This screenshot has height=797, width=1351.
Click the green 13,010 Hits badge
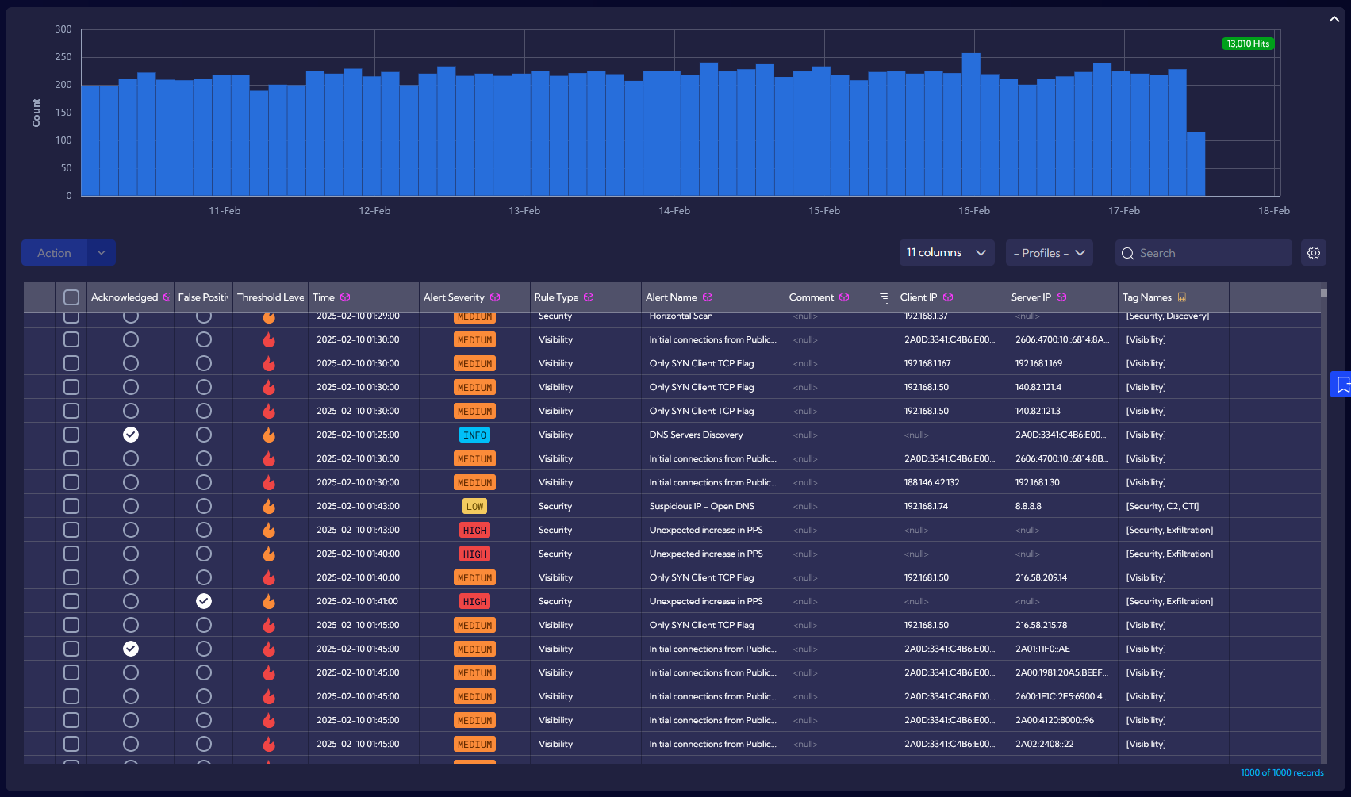click(1248, 44)
